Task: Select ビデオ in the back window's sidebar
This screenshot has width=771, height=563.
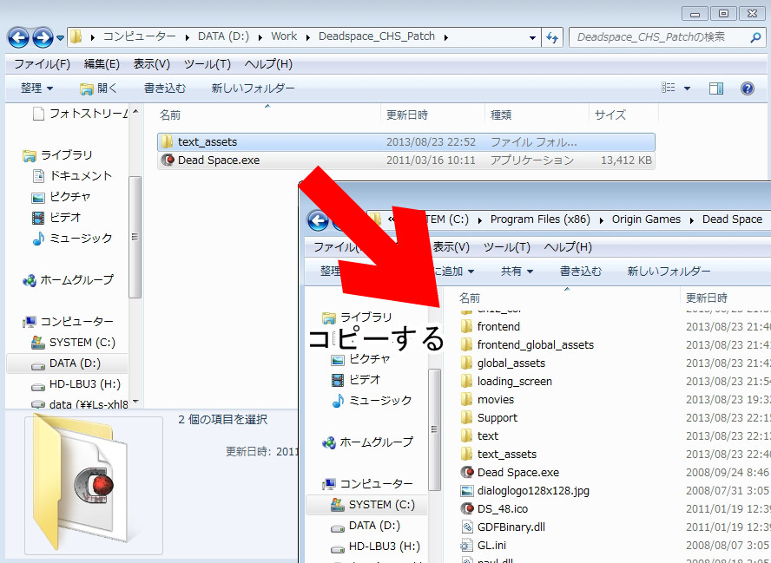Action: click(x=56, y=218)
